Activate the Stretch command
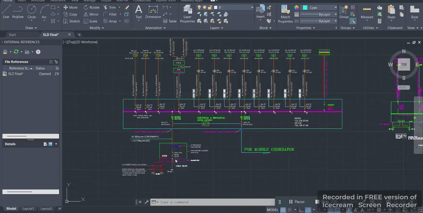 pyautogui.click(x=71, y=21)
